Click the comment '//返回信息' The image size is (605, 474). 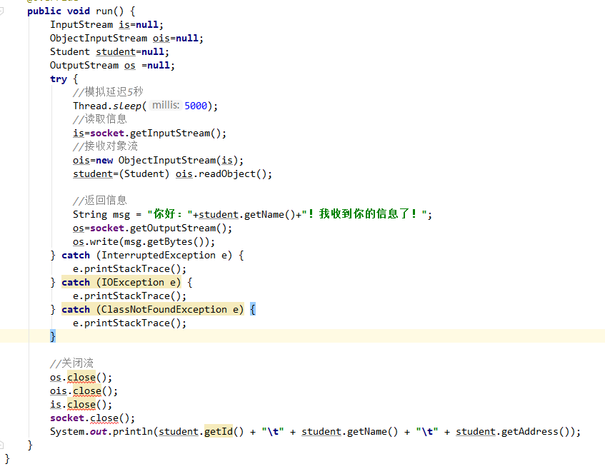pos(100,201)
